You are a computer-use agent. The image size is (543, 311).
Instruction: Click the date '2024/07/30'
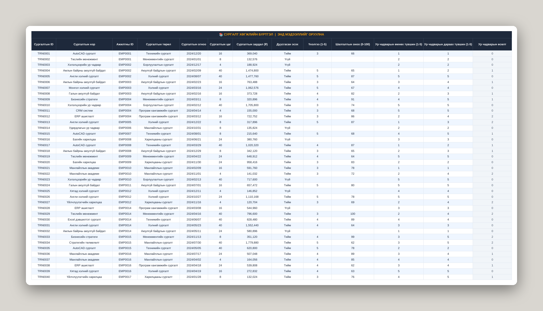coord(194,243)
